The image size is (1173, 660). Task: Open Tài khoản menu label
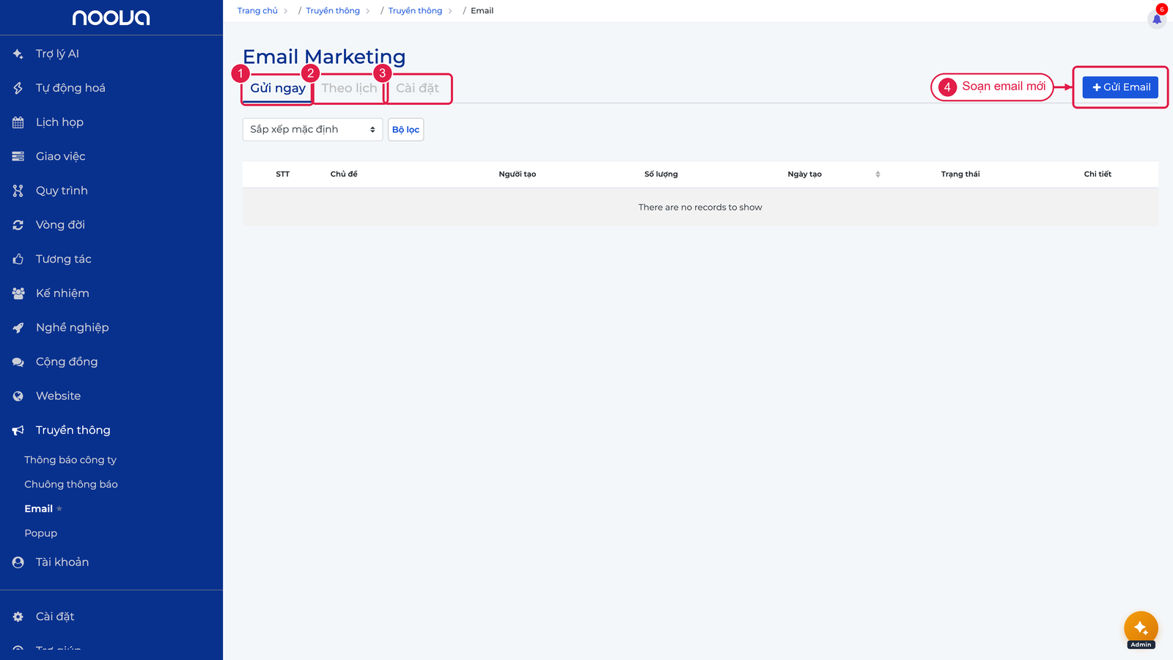(62, 562)
